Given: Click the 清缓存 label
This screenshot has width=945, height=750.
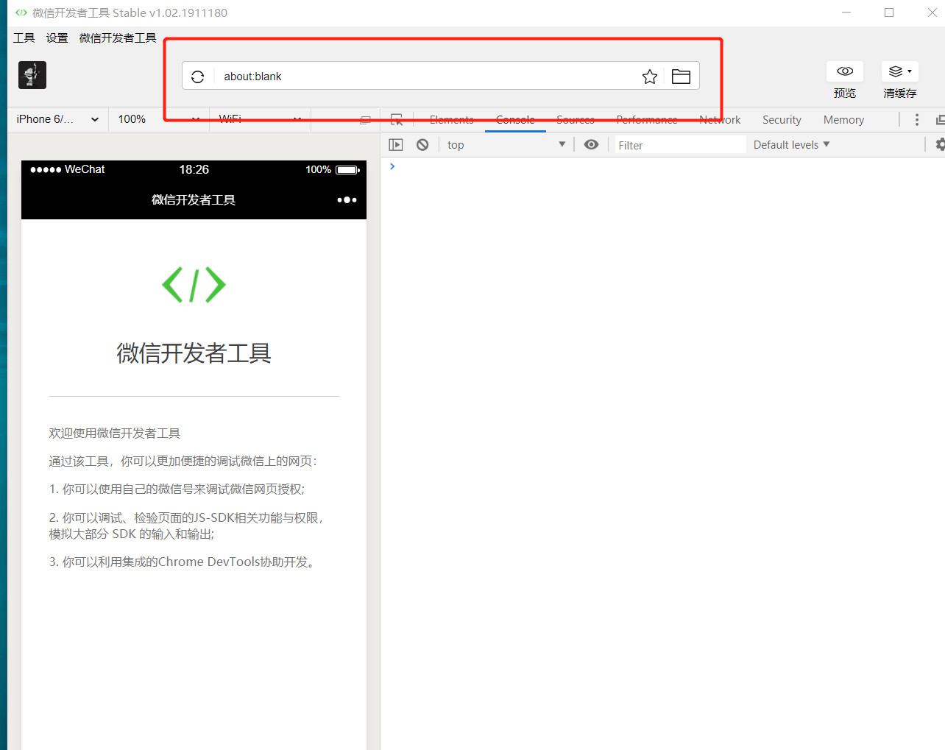Looking at the screenshot, I should pos(899,93).
